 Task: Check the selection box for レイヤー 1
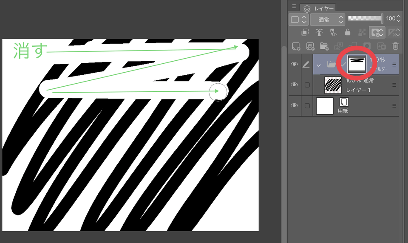307,85
